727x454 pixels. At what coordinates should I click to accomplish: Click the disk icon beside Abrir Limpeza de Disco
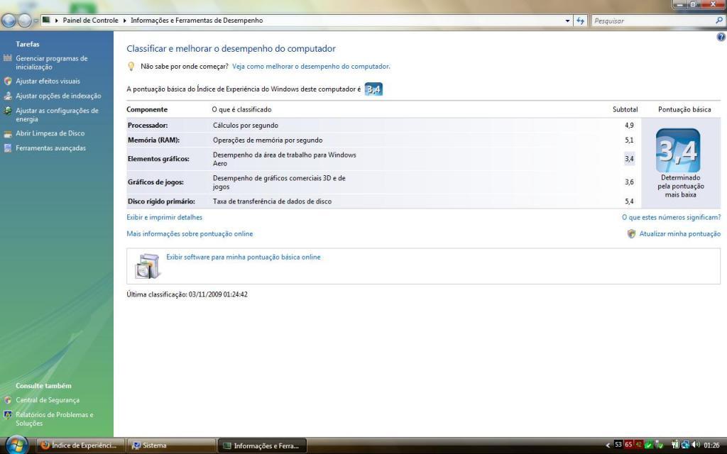coord(7,134)
